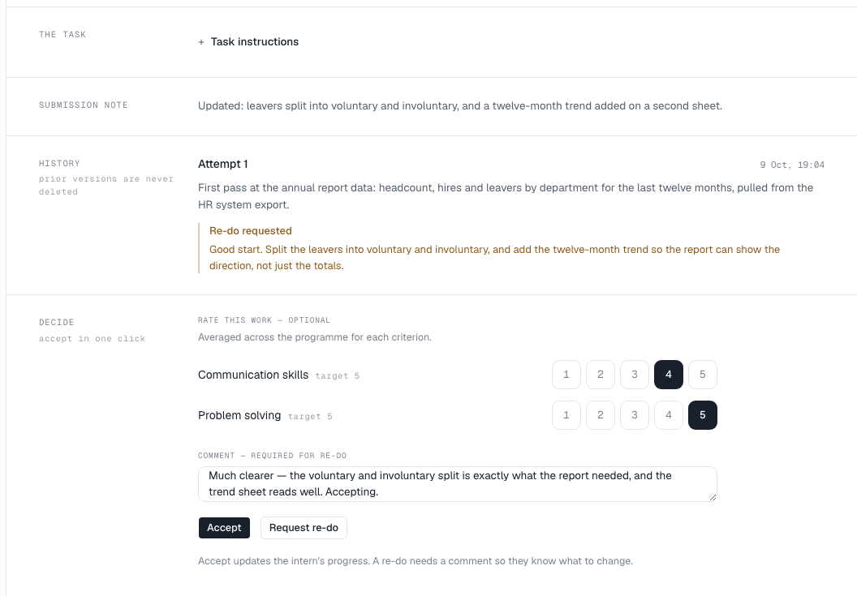
Task: Rate Problem solving as 2
Action: coord(600,415)
